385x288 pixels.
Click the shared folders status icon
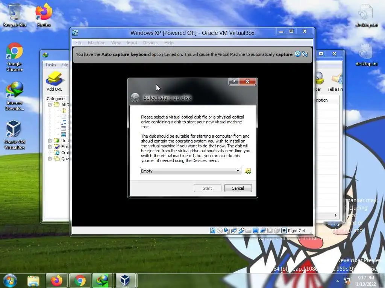[x=248, y=231]
